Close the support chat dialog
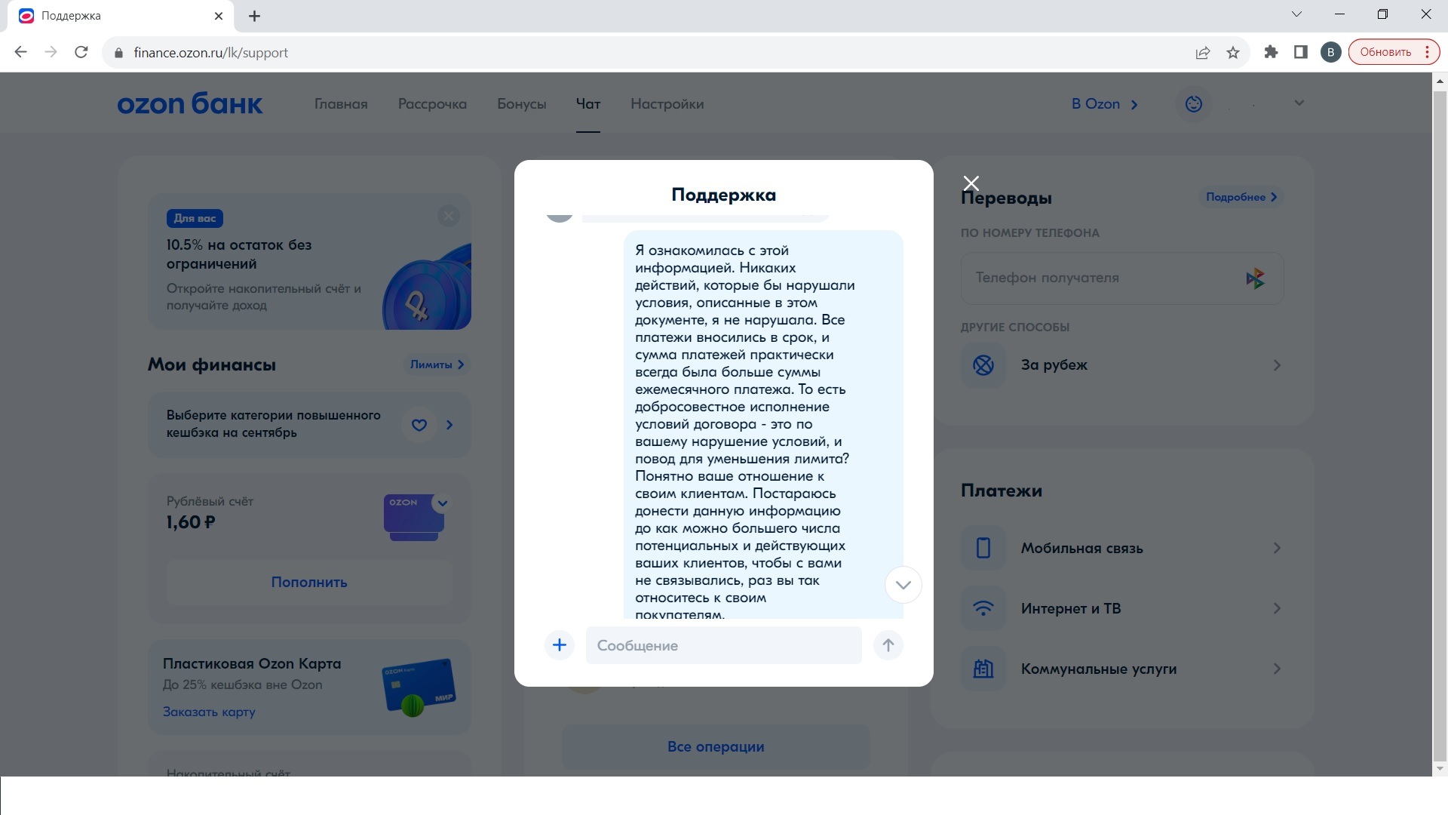The width and height of the screenshot is (1448, 815). pos(971,183)
